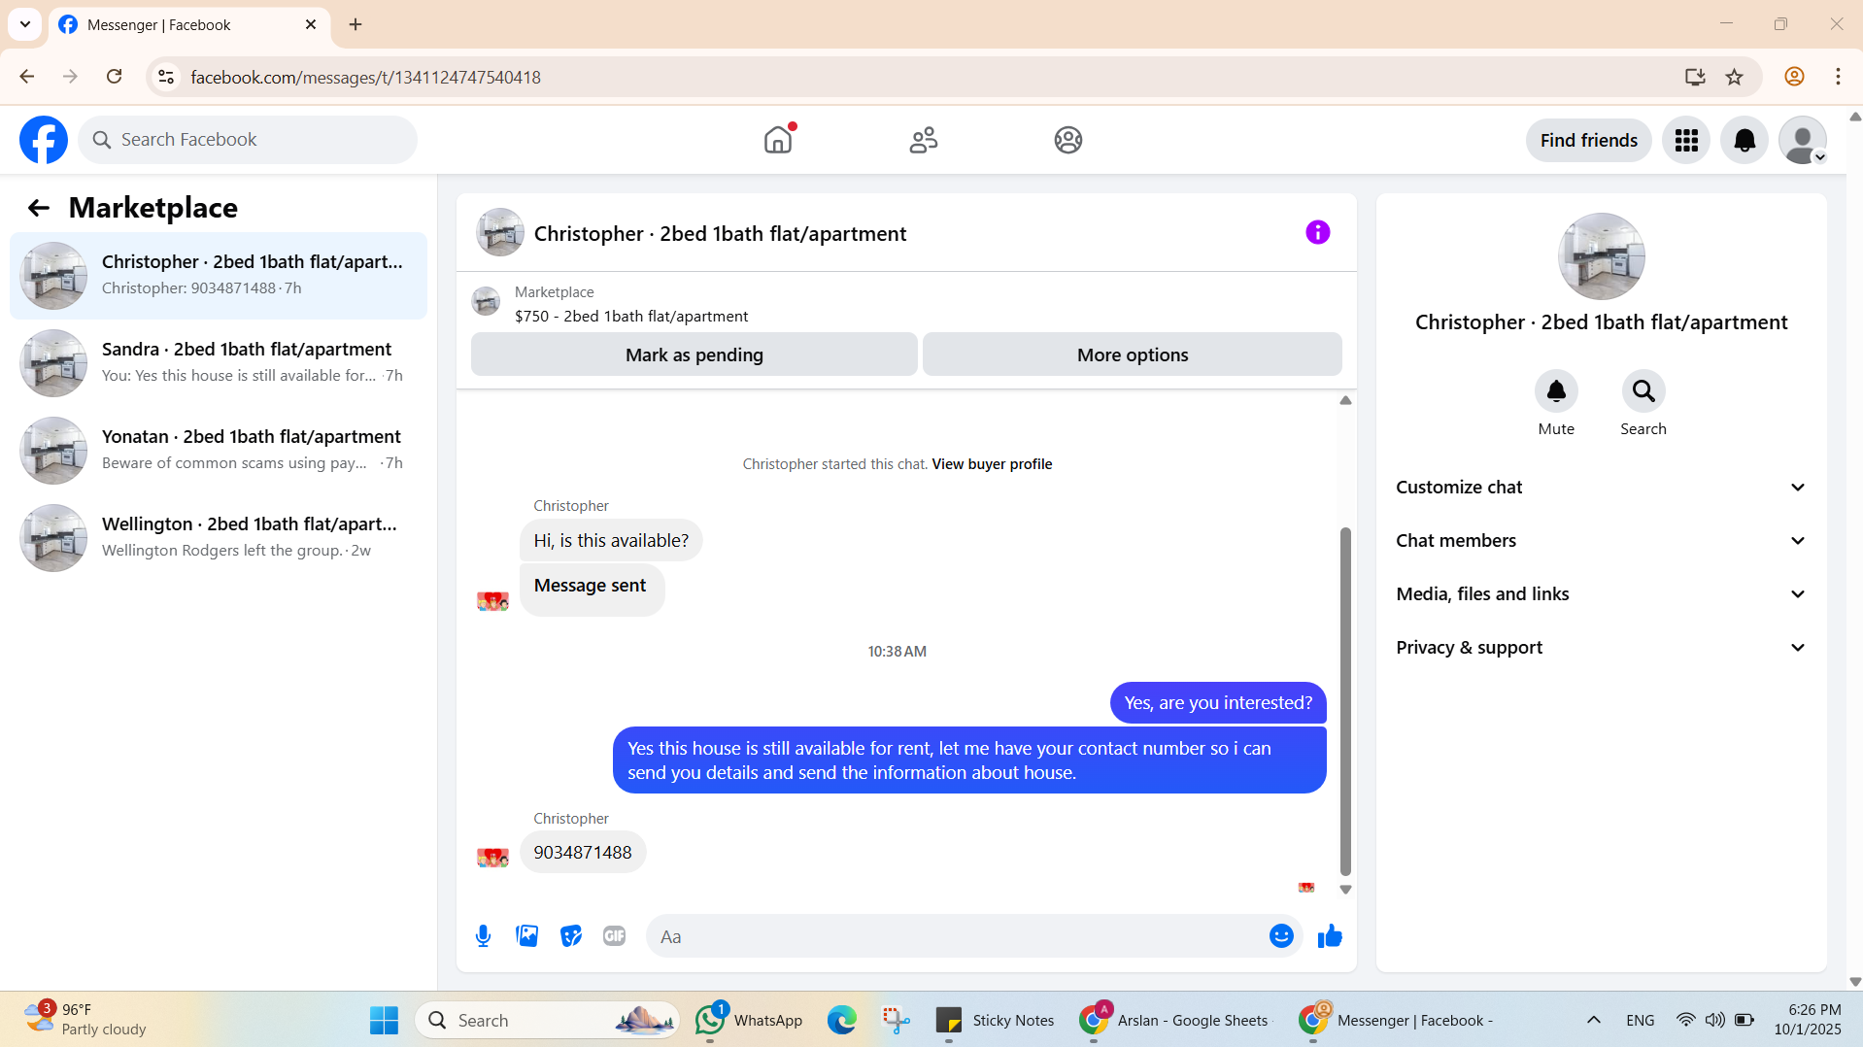The width and height of the screenshot is (1863, 1047).
Task: Click the chat scrollbar thumb
Action: coord(1345,701)
